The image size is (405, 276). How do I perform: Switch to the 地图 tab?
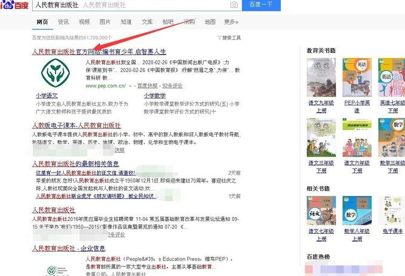(x=210, y=22)
